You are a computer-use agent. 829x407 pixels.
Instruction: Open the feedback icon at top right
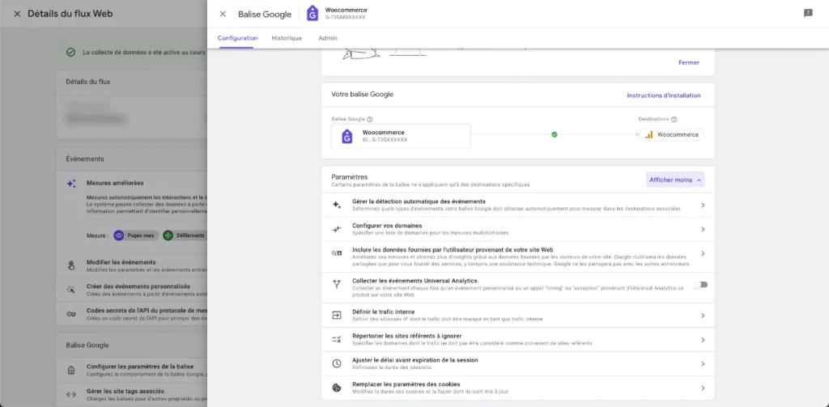(x=808, y=13)
